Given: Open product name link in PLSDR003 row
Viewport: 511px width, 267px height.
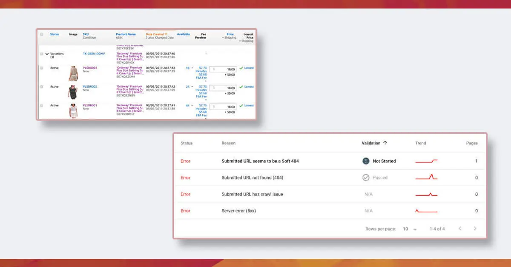Looking at the screenshot, I should tap(129, 71).
